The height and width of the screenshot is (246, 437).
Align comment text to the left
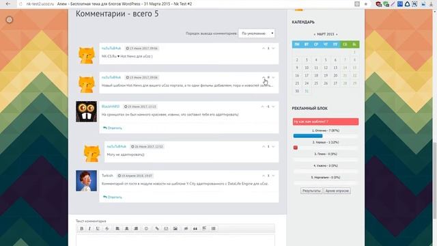[x=117, y=228]
